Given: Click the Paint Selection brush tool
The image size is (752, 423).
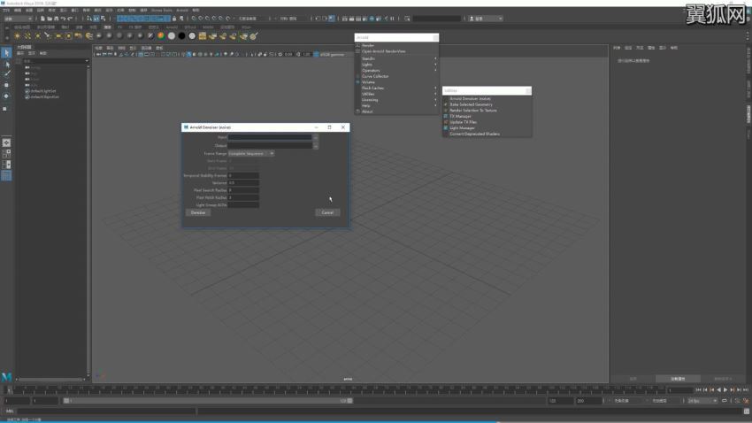Looking at the screenshot, I should click(x=6, y=74).
